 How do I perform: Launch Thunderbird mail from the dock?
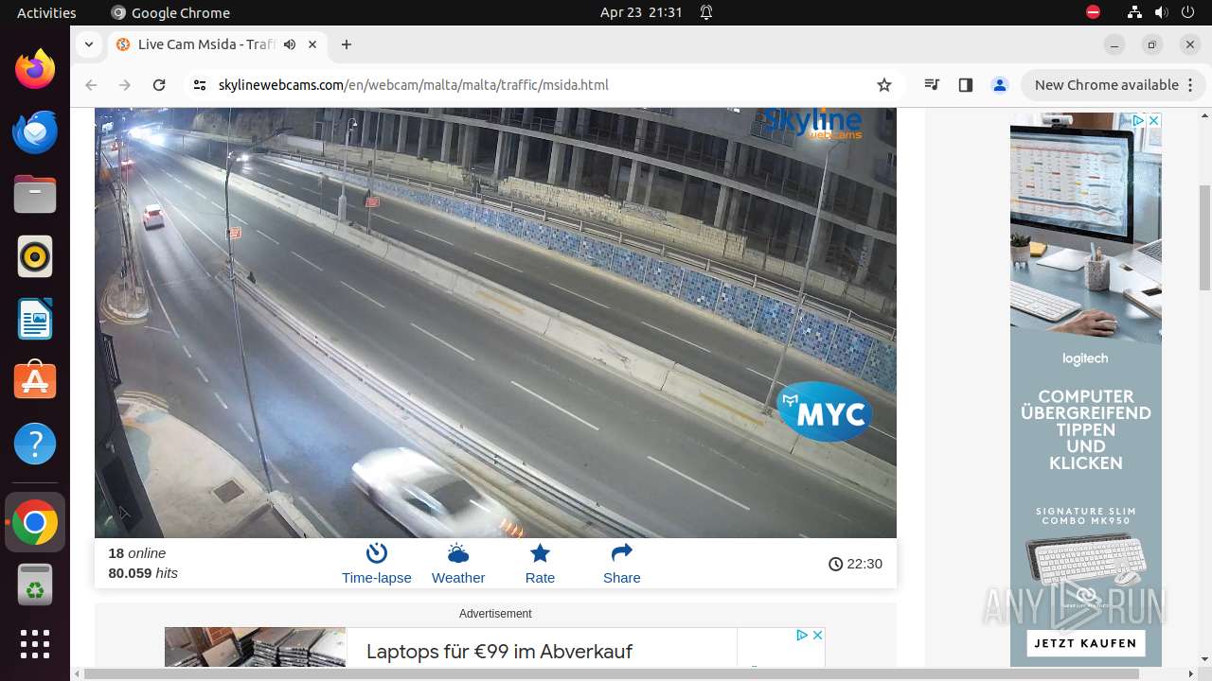coord(35,131)
